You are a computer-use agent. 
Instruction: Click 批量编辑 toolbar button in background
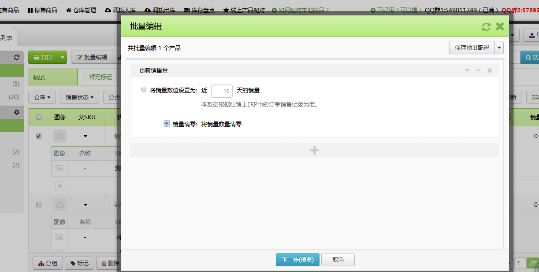[92, 57]
